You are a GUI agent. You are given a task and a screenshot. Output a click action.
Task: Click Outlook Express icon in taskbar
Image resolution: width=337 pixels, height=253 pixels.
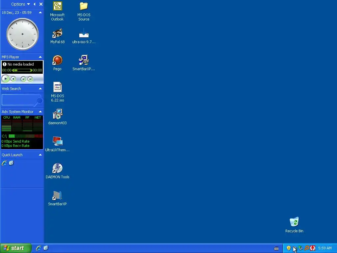coord(46,248)
